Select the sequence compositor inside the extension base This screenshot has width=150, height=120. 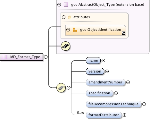point(65,46)
